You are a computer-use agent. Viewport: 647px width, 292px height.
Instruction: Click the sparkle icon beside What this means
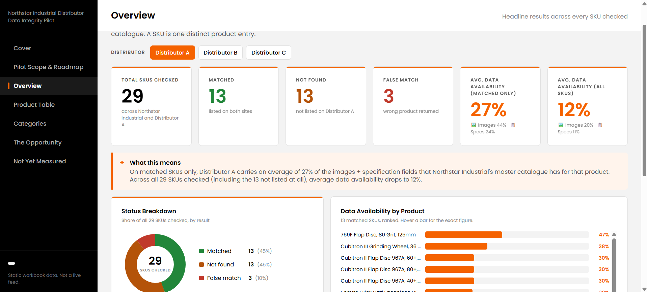point(122,163)
